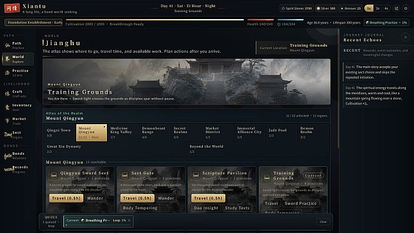Click the Current badge on Training Grounds
This screenshot has height=233, width=414.
click(x=313, y=176)
